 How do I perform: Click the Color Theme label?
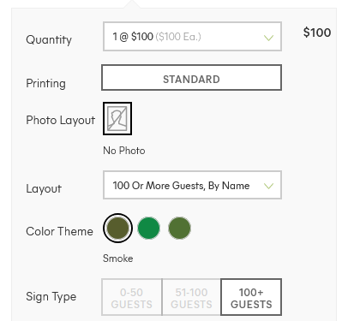pos(59,231)
